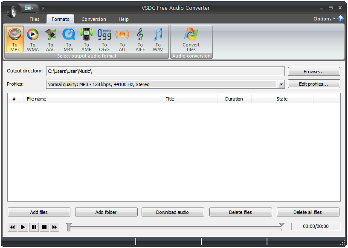Viewport: 348px width, 248px height.
Task: Click the blue help diamond icon
Action: coord(340,19)
